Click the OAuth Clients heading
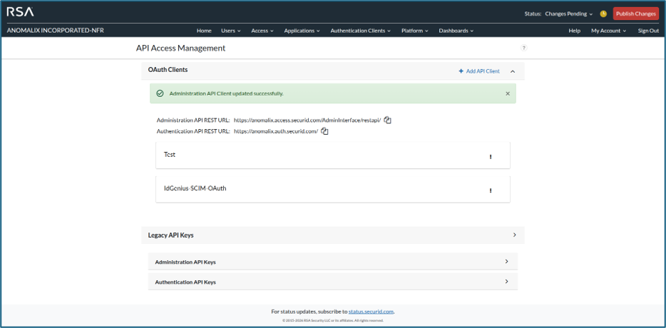Viewport: 666px width, 328px height. click(168, 70)
